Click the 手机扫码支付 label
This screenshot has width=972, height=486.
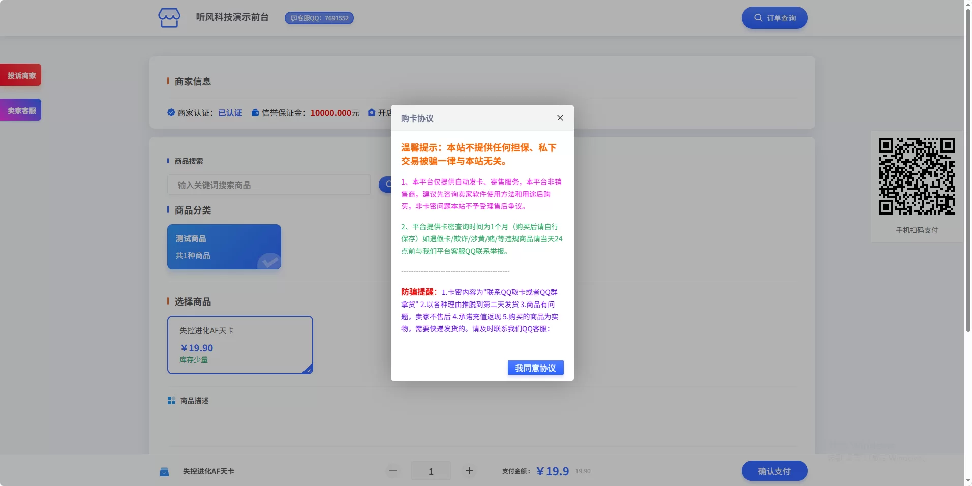(917, 230)
